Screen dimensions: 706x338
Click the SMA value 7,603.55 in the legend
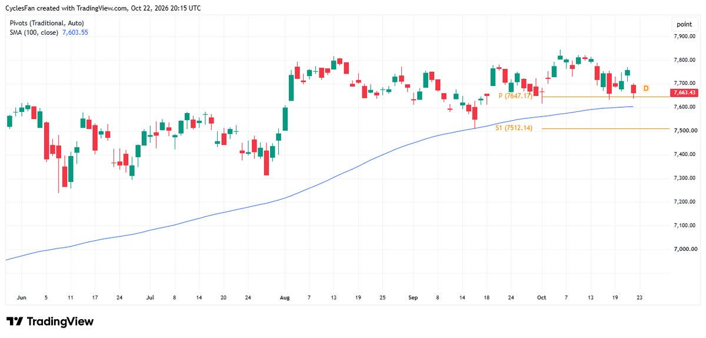pyautogui.click(x=75, y=32)
